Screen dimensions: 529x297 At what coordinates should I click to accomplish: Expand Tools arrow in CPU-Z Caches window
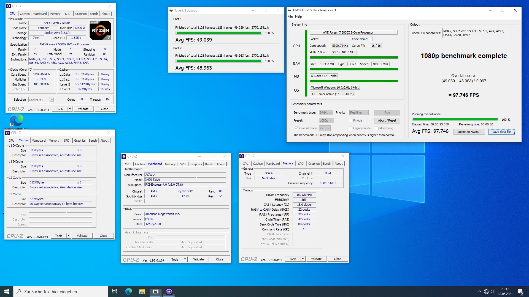69,236
